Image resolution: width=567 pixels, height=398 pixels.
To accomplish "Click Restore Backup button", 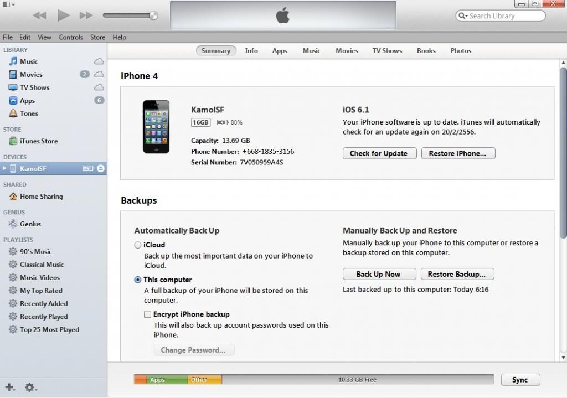I will (457, 274).
